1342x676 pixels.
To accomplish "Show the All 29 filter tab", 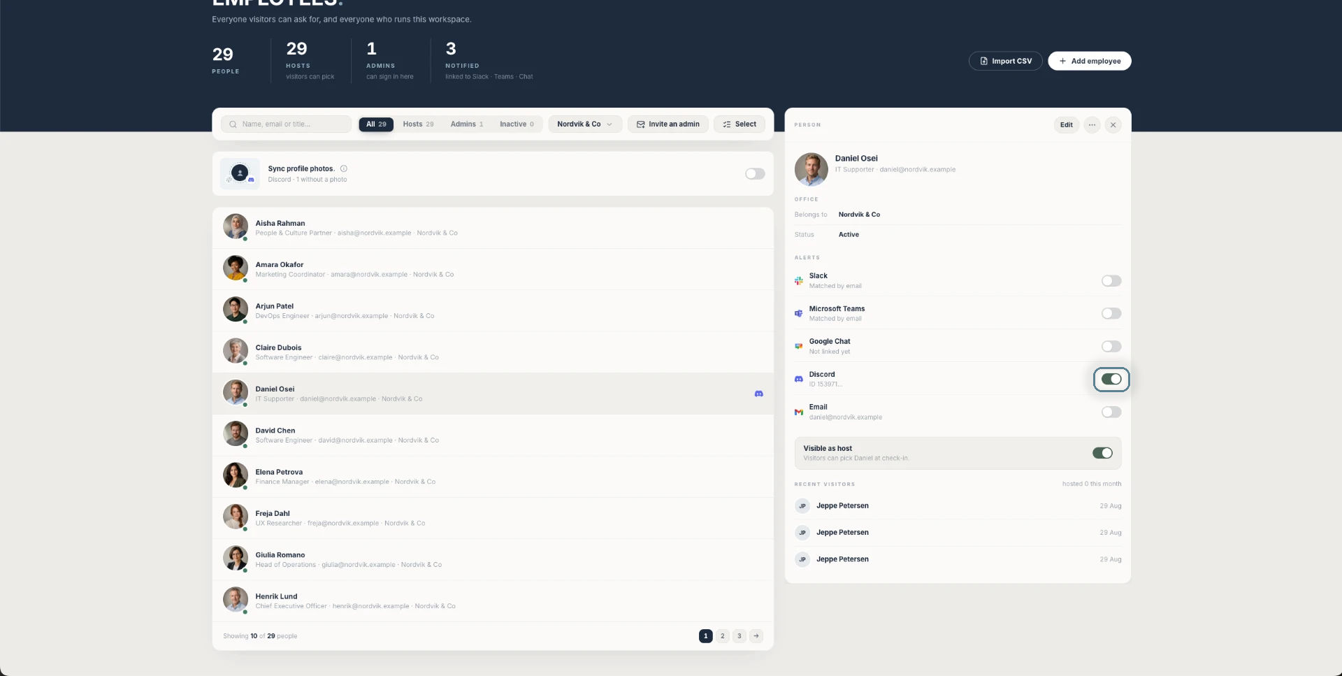I will click(376, 124).
